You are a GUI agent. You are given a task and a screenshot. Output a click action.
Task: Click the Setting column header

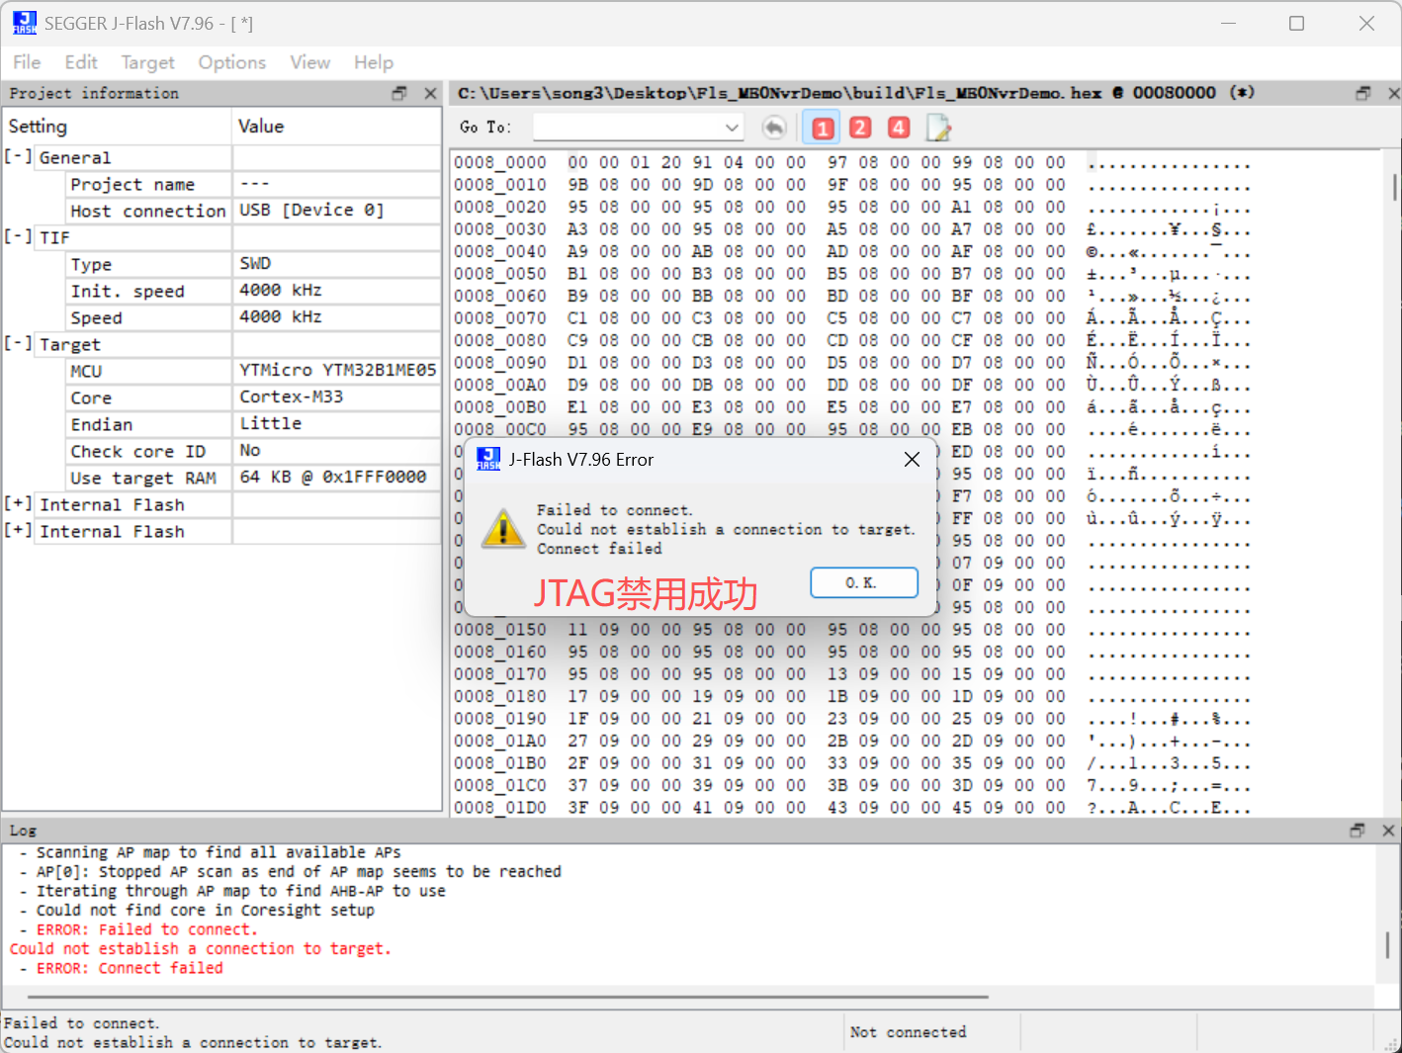point(117,127)
